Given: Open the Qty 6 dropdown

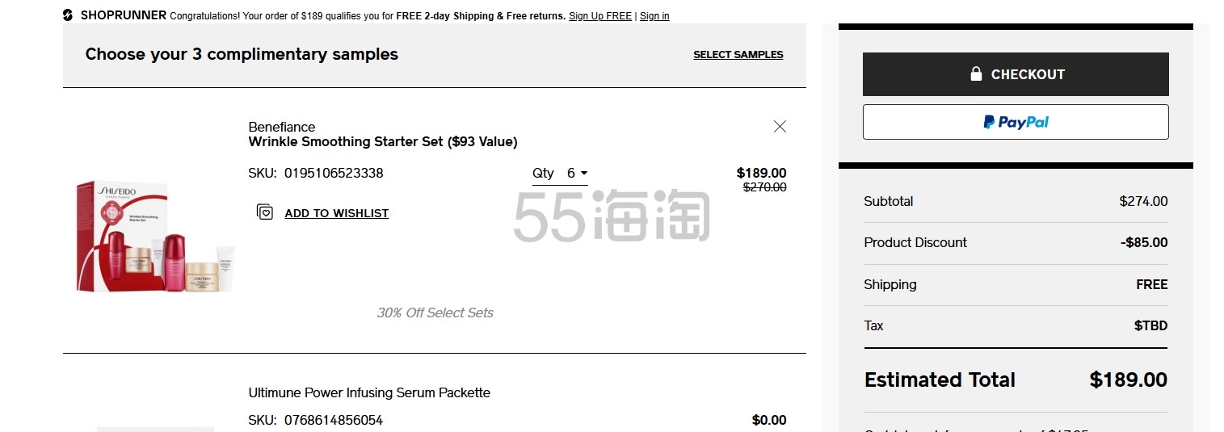Looking at the screenshot, I should click(560, 174).
